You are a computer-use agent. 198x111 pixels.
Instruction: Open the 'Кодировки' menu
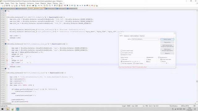click(x=22, y=3)
